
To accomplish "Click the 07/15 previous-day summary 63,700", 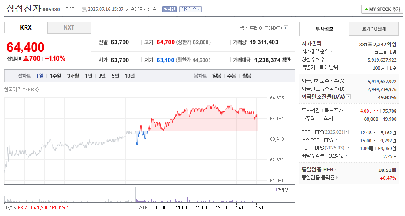I will [x=25, y=208].
